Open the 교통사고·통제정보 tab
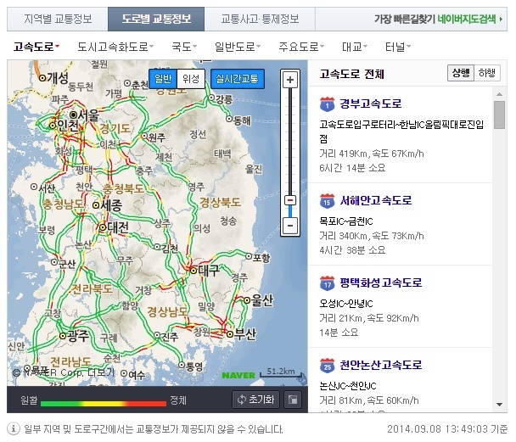 (259, 19)
